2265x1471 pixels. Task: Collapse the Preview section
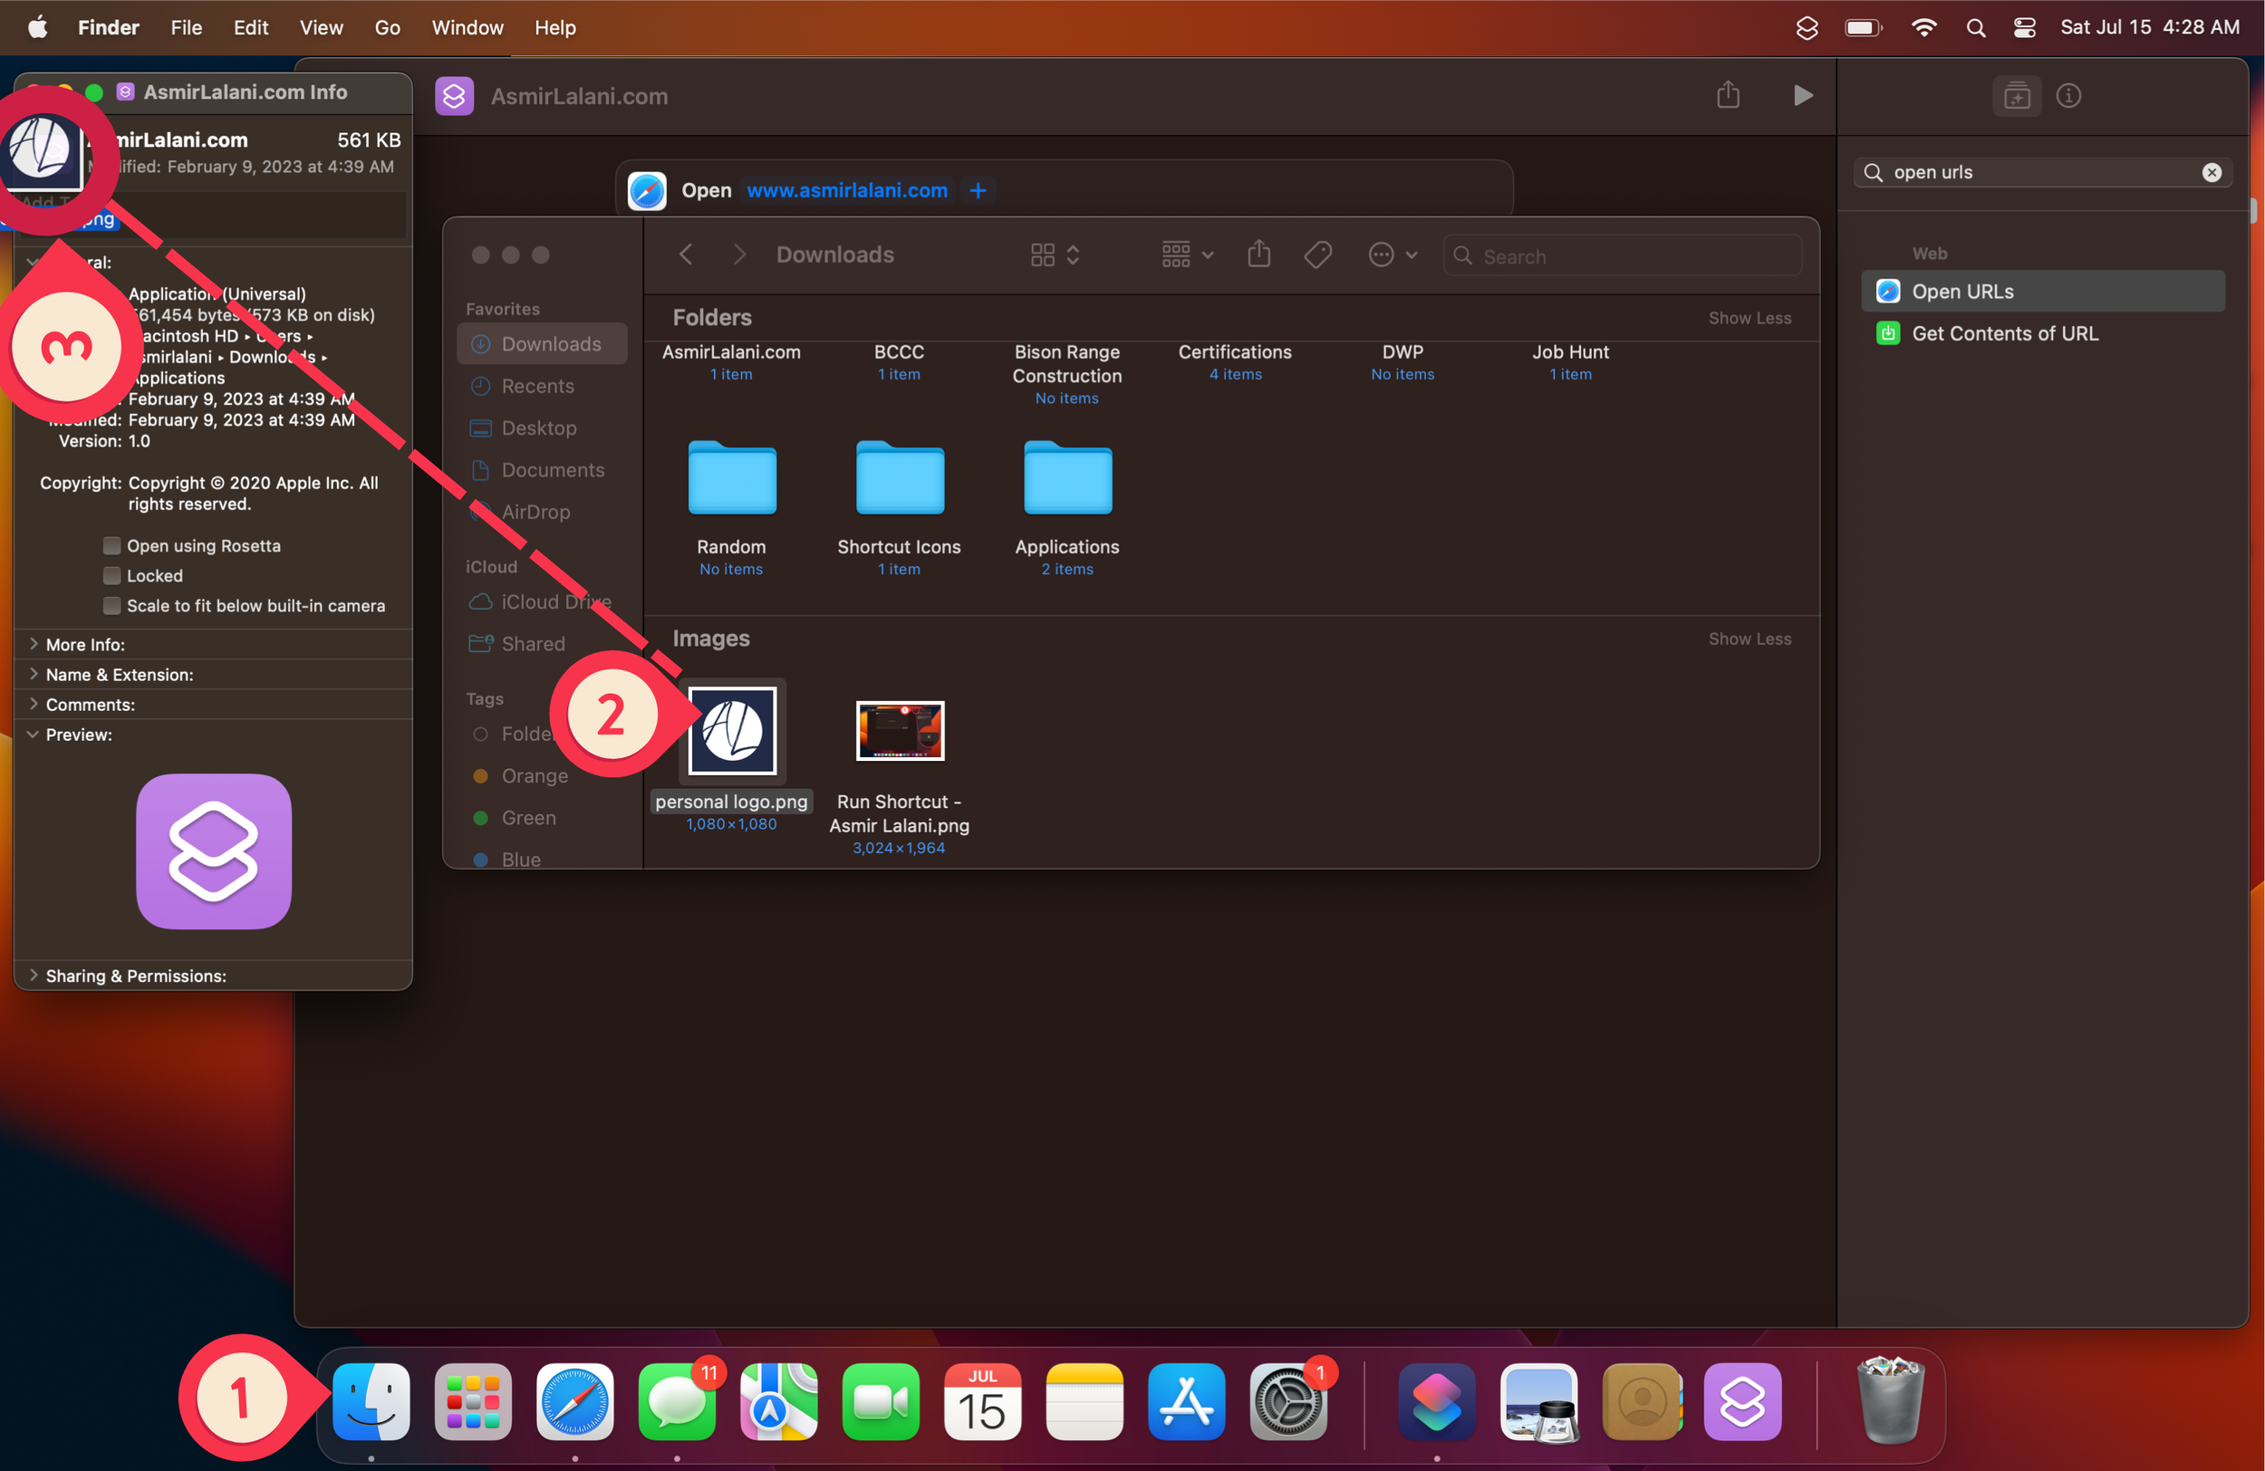[x=34, y=735]
